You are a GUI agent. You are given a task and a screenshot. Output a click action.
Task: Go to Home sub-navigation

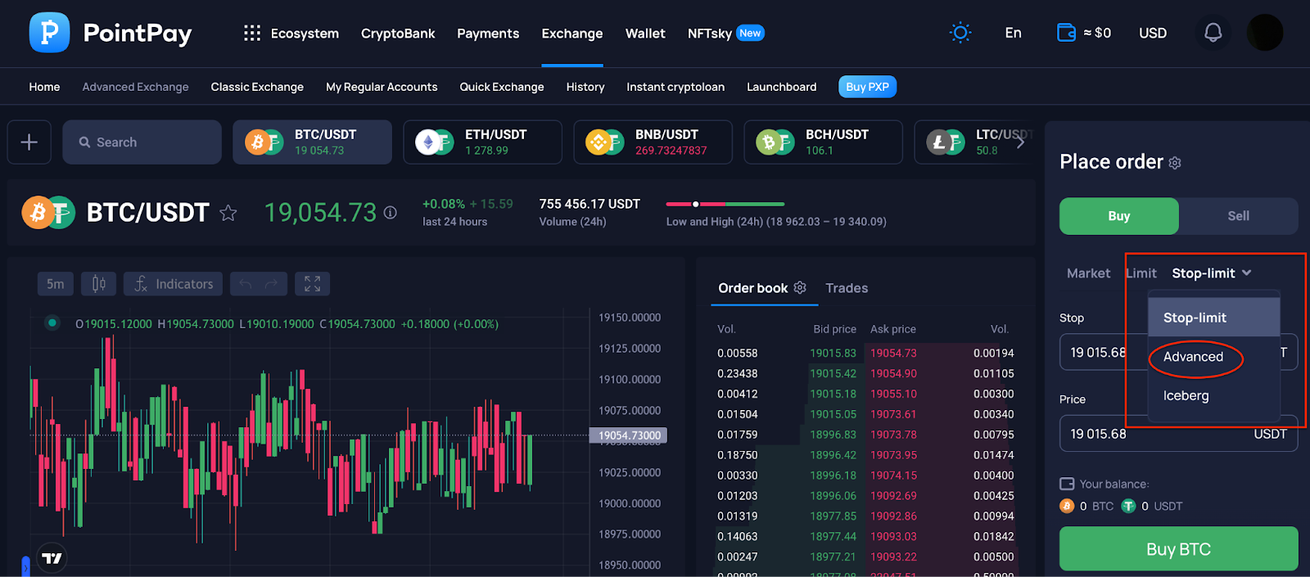44,87
